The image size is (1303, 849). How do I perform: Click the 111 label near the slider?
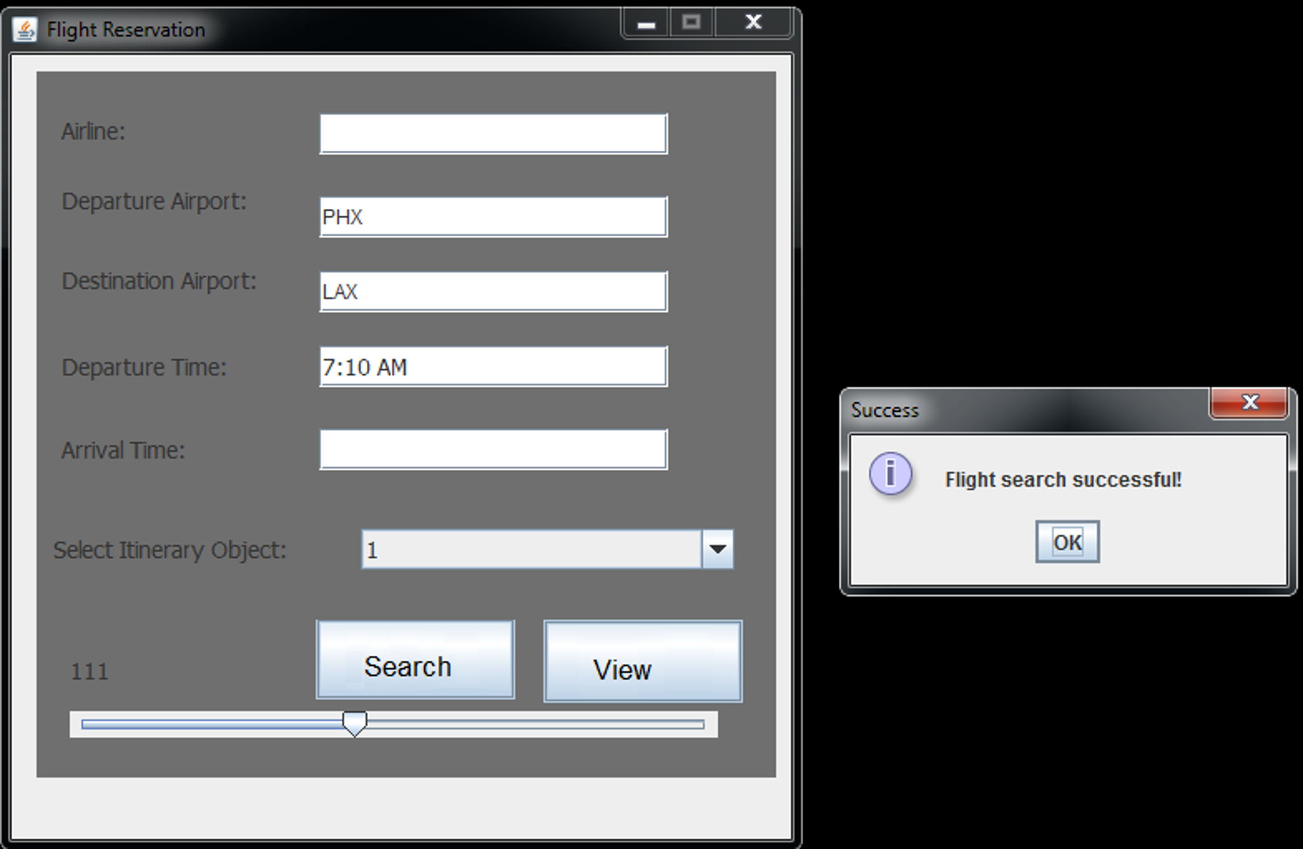pyautogui.click(x=89, y=671)
